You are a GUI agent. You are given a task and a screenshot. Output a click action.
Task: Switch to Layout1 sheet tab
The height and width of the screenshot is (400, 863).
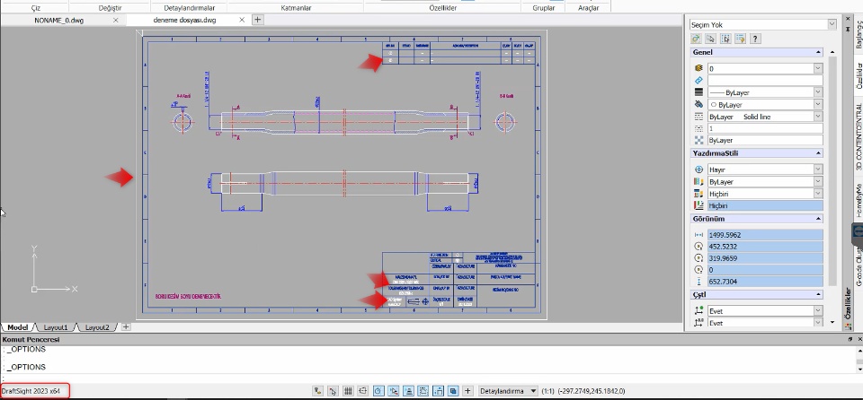coord(56,327)
